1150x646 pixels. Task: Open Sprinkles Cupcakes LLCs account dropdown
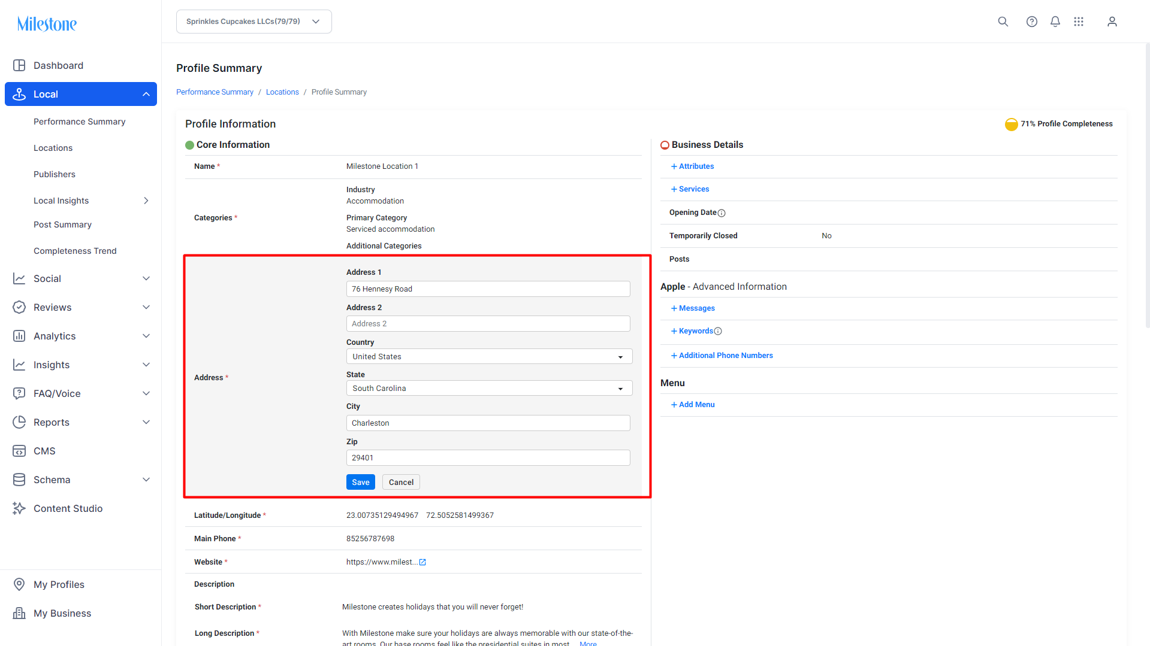tap(254, 22)
